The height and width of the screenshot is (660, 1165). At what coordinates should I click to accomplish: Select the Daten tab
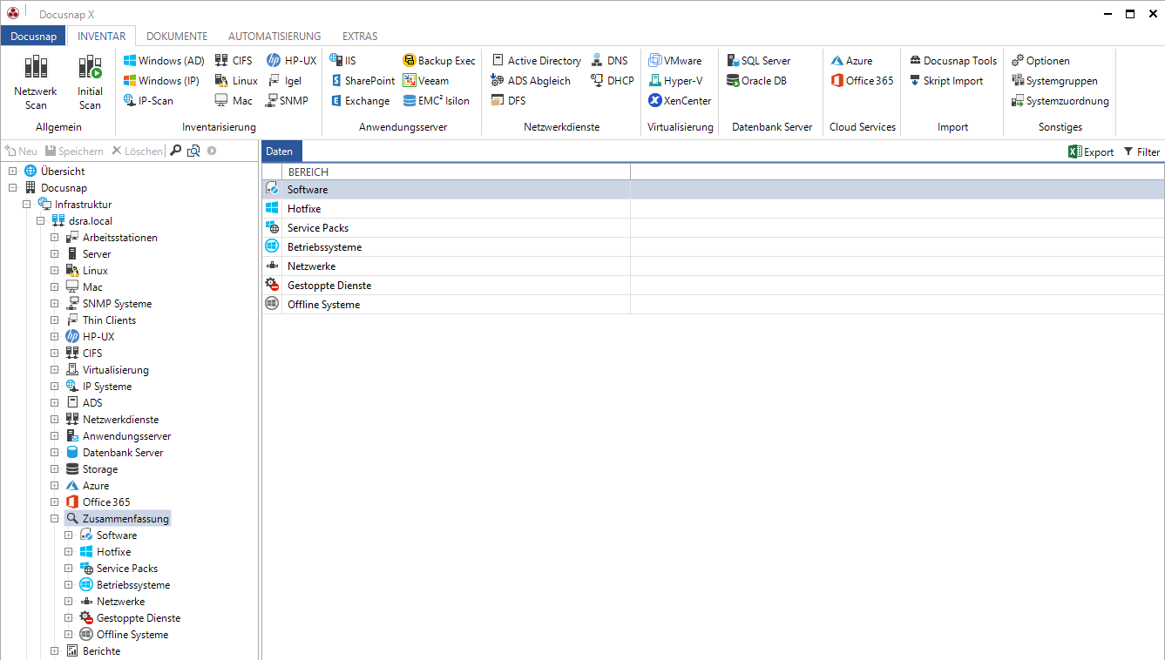point(280,152)
